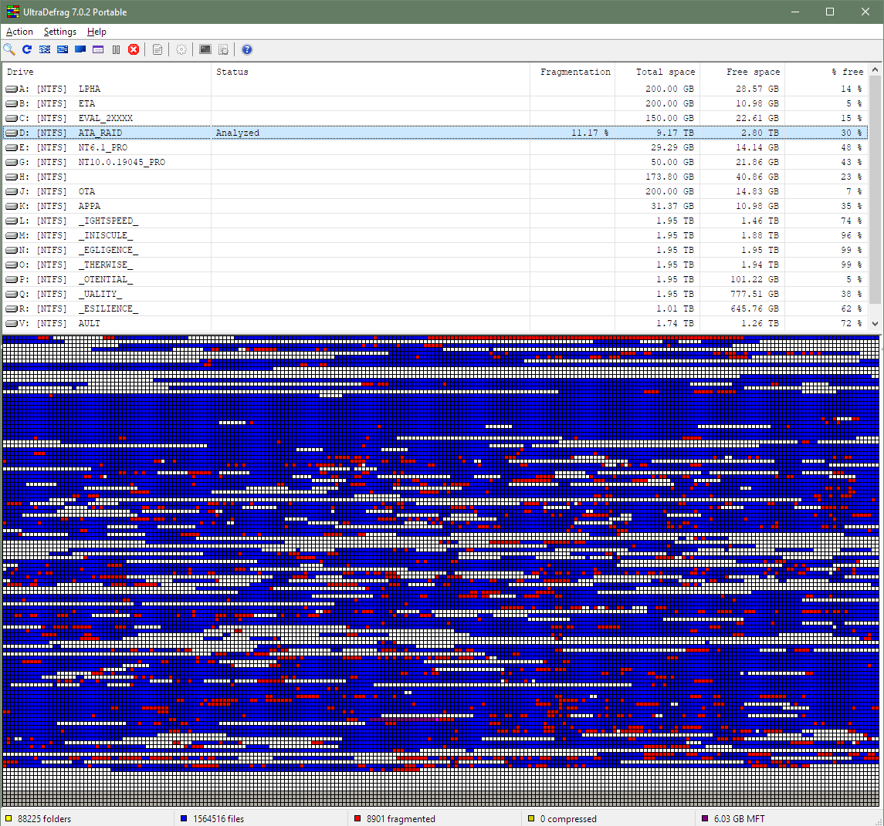Click the 0 compressed status text
Image resolution: width=884 pixels, height=826 pixels.
click(568, 819)
